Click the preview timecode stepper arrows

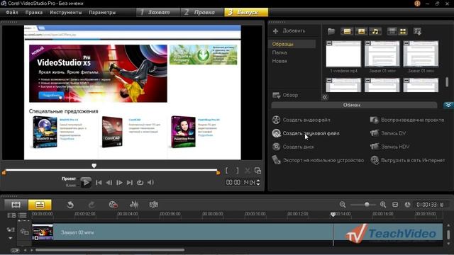258,183
